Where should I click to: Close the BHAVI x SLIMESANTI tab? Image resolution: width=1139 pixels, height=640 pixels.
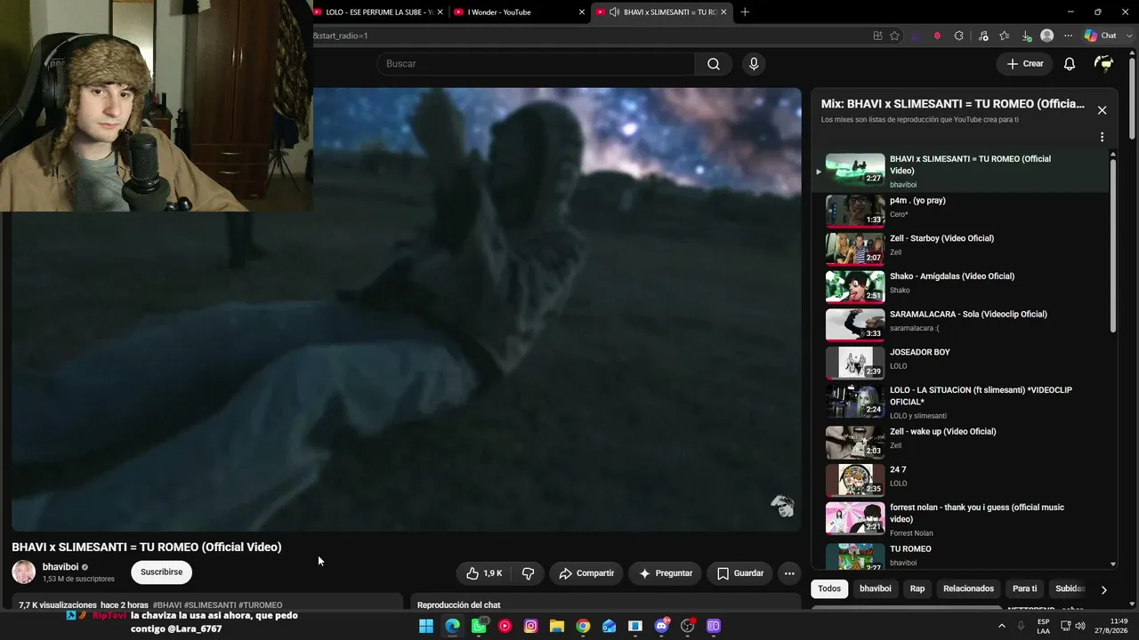coord(723,12)
